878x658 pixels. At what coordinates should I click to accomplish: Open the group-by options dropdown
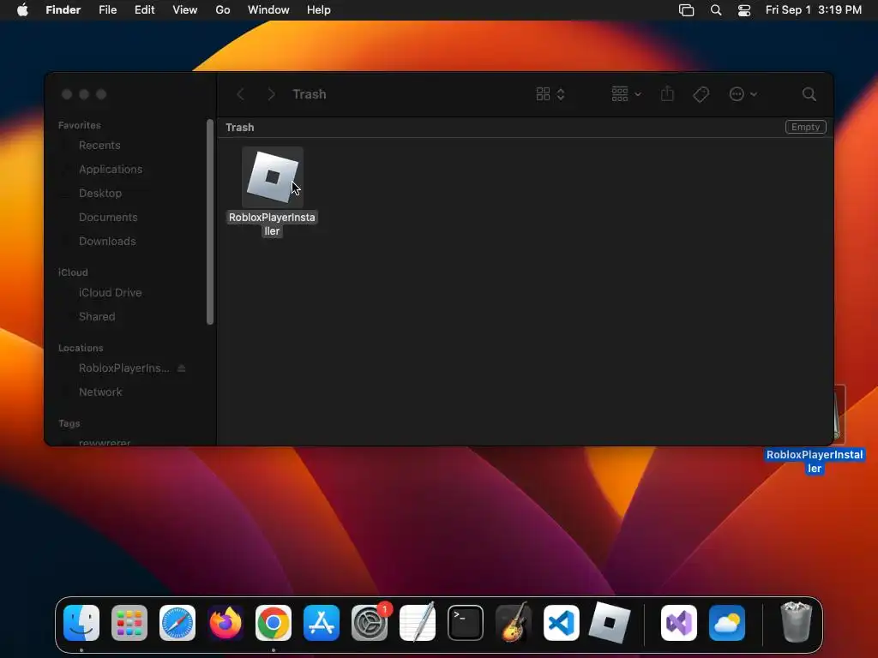coord(626,94)
